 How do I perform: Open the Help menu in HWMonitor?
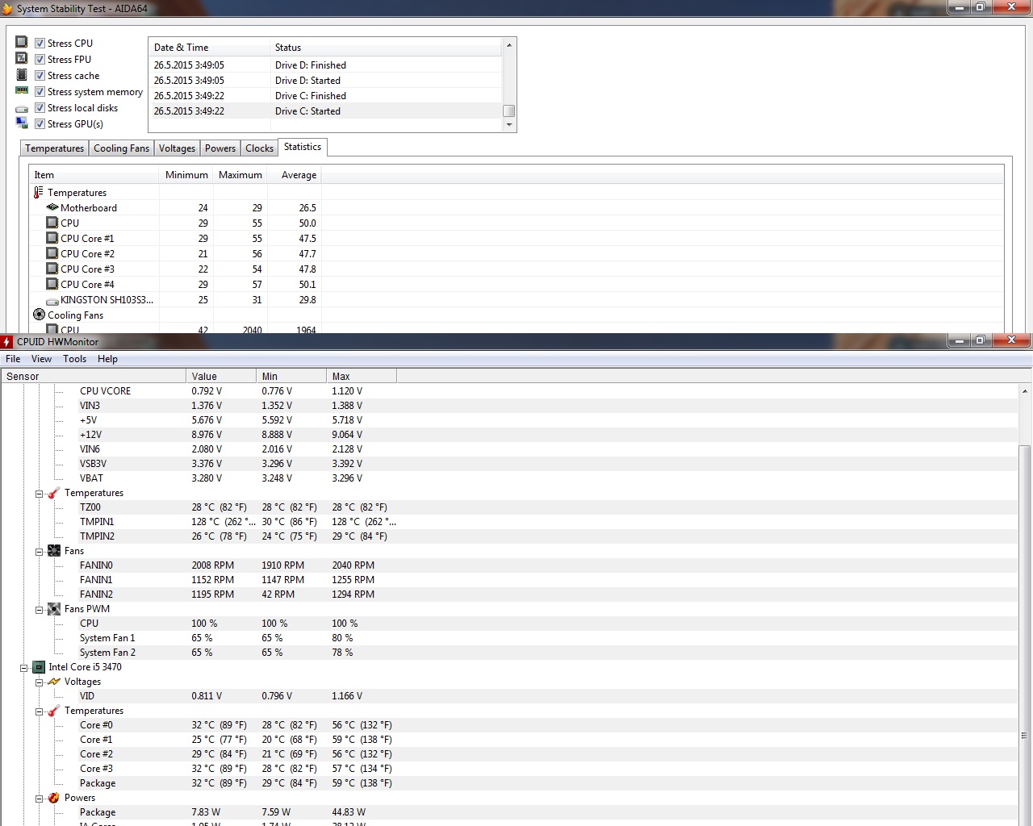click(x=107, y=359)
